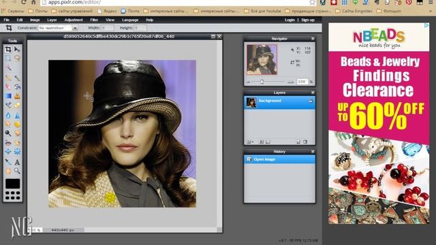The image size is (436, 245).
Task: Delete the layer with trash icon
Action: click(305, 142)
